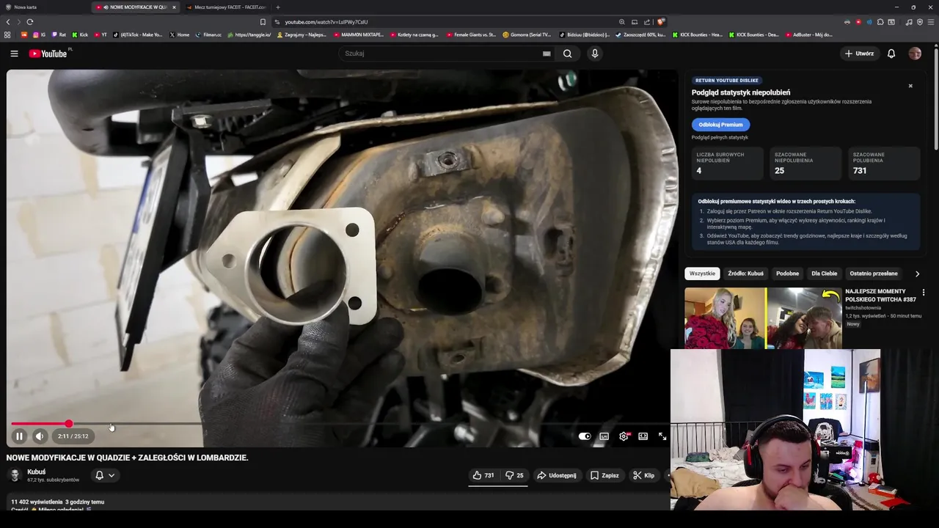Open options menu for NAJLEPSZE MOMENTY video
This screenshot has width=939, height=528.
[924, 293]
